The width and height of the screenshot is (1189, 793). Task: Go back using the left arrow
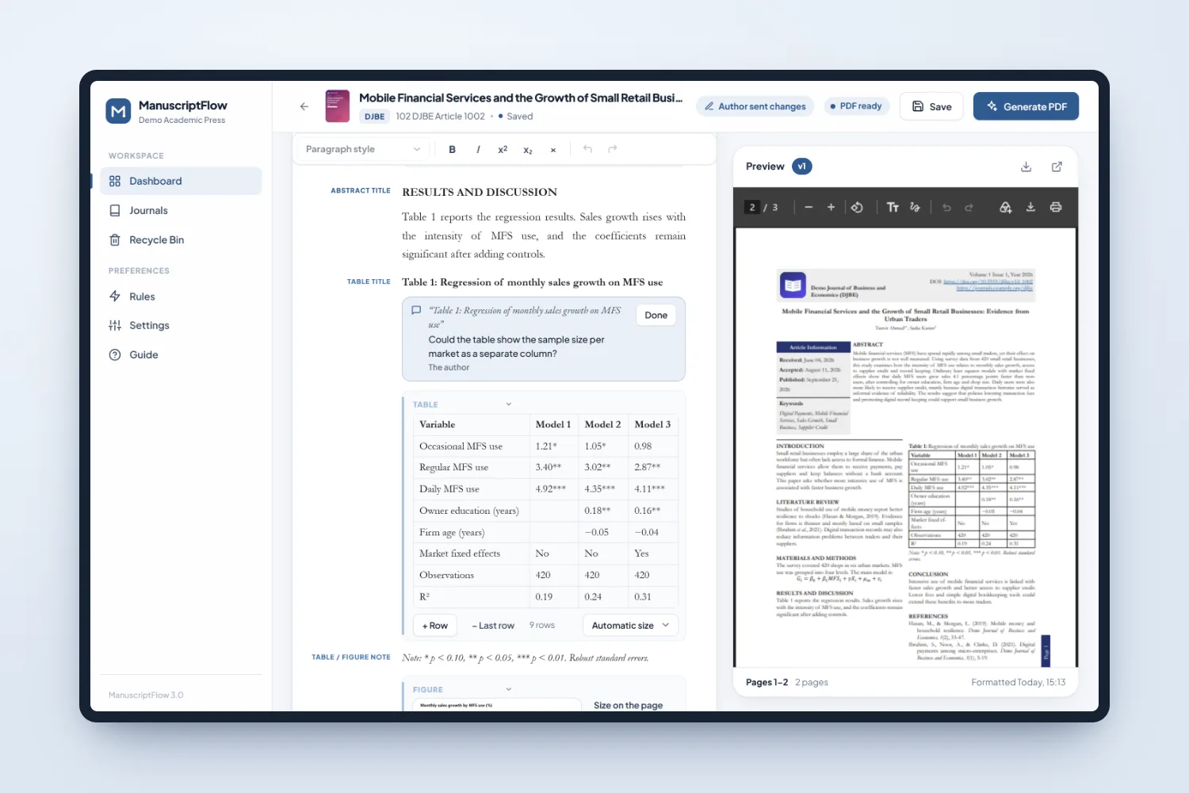(304, 106)
